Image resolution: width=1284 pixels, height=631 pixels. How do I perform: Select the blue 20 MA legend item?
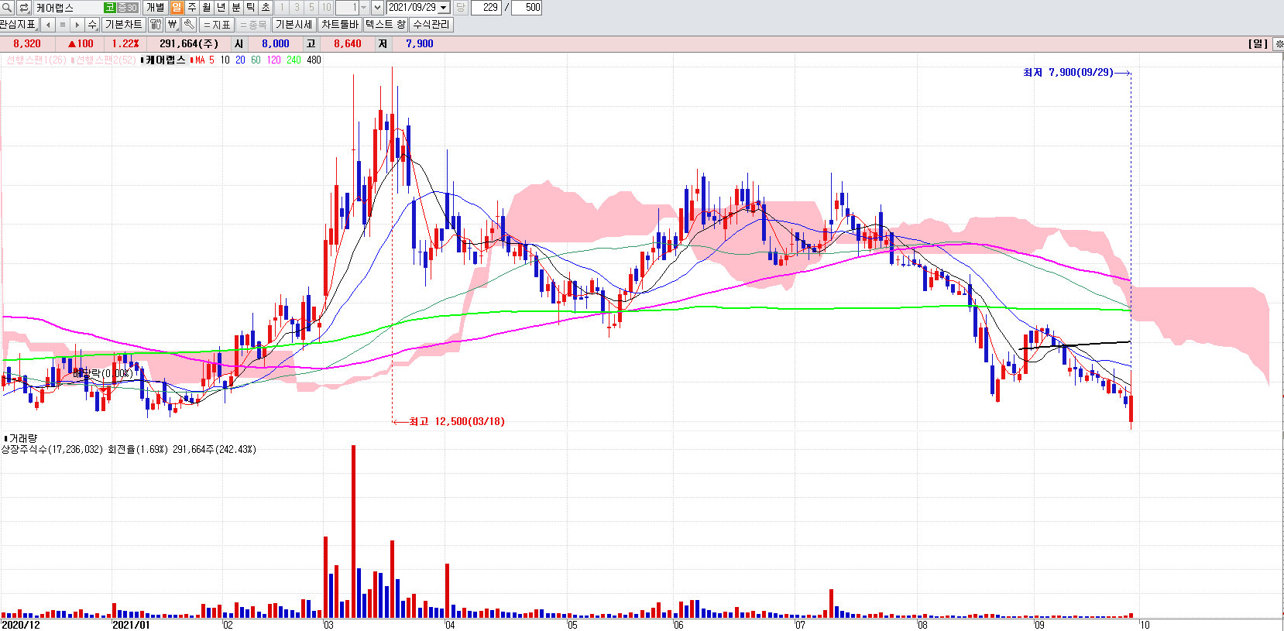240,60
